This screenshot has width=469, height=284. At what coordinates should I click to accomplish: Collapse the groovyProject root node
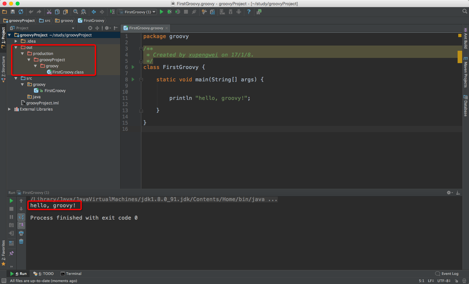coord(9,35)
